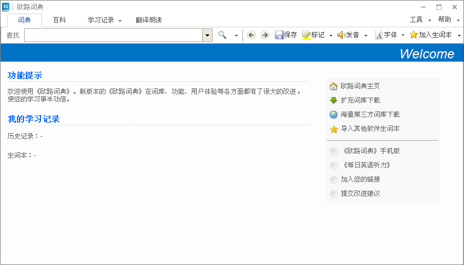
Task: Click the magnifying glass search icon
Action: (222, 35)
